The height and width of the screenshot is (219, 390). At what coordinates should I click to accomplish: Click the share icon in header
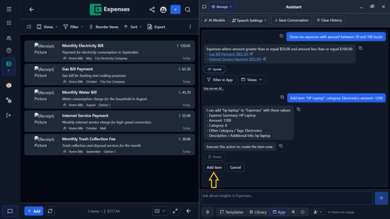(x=152, y=10)
